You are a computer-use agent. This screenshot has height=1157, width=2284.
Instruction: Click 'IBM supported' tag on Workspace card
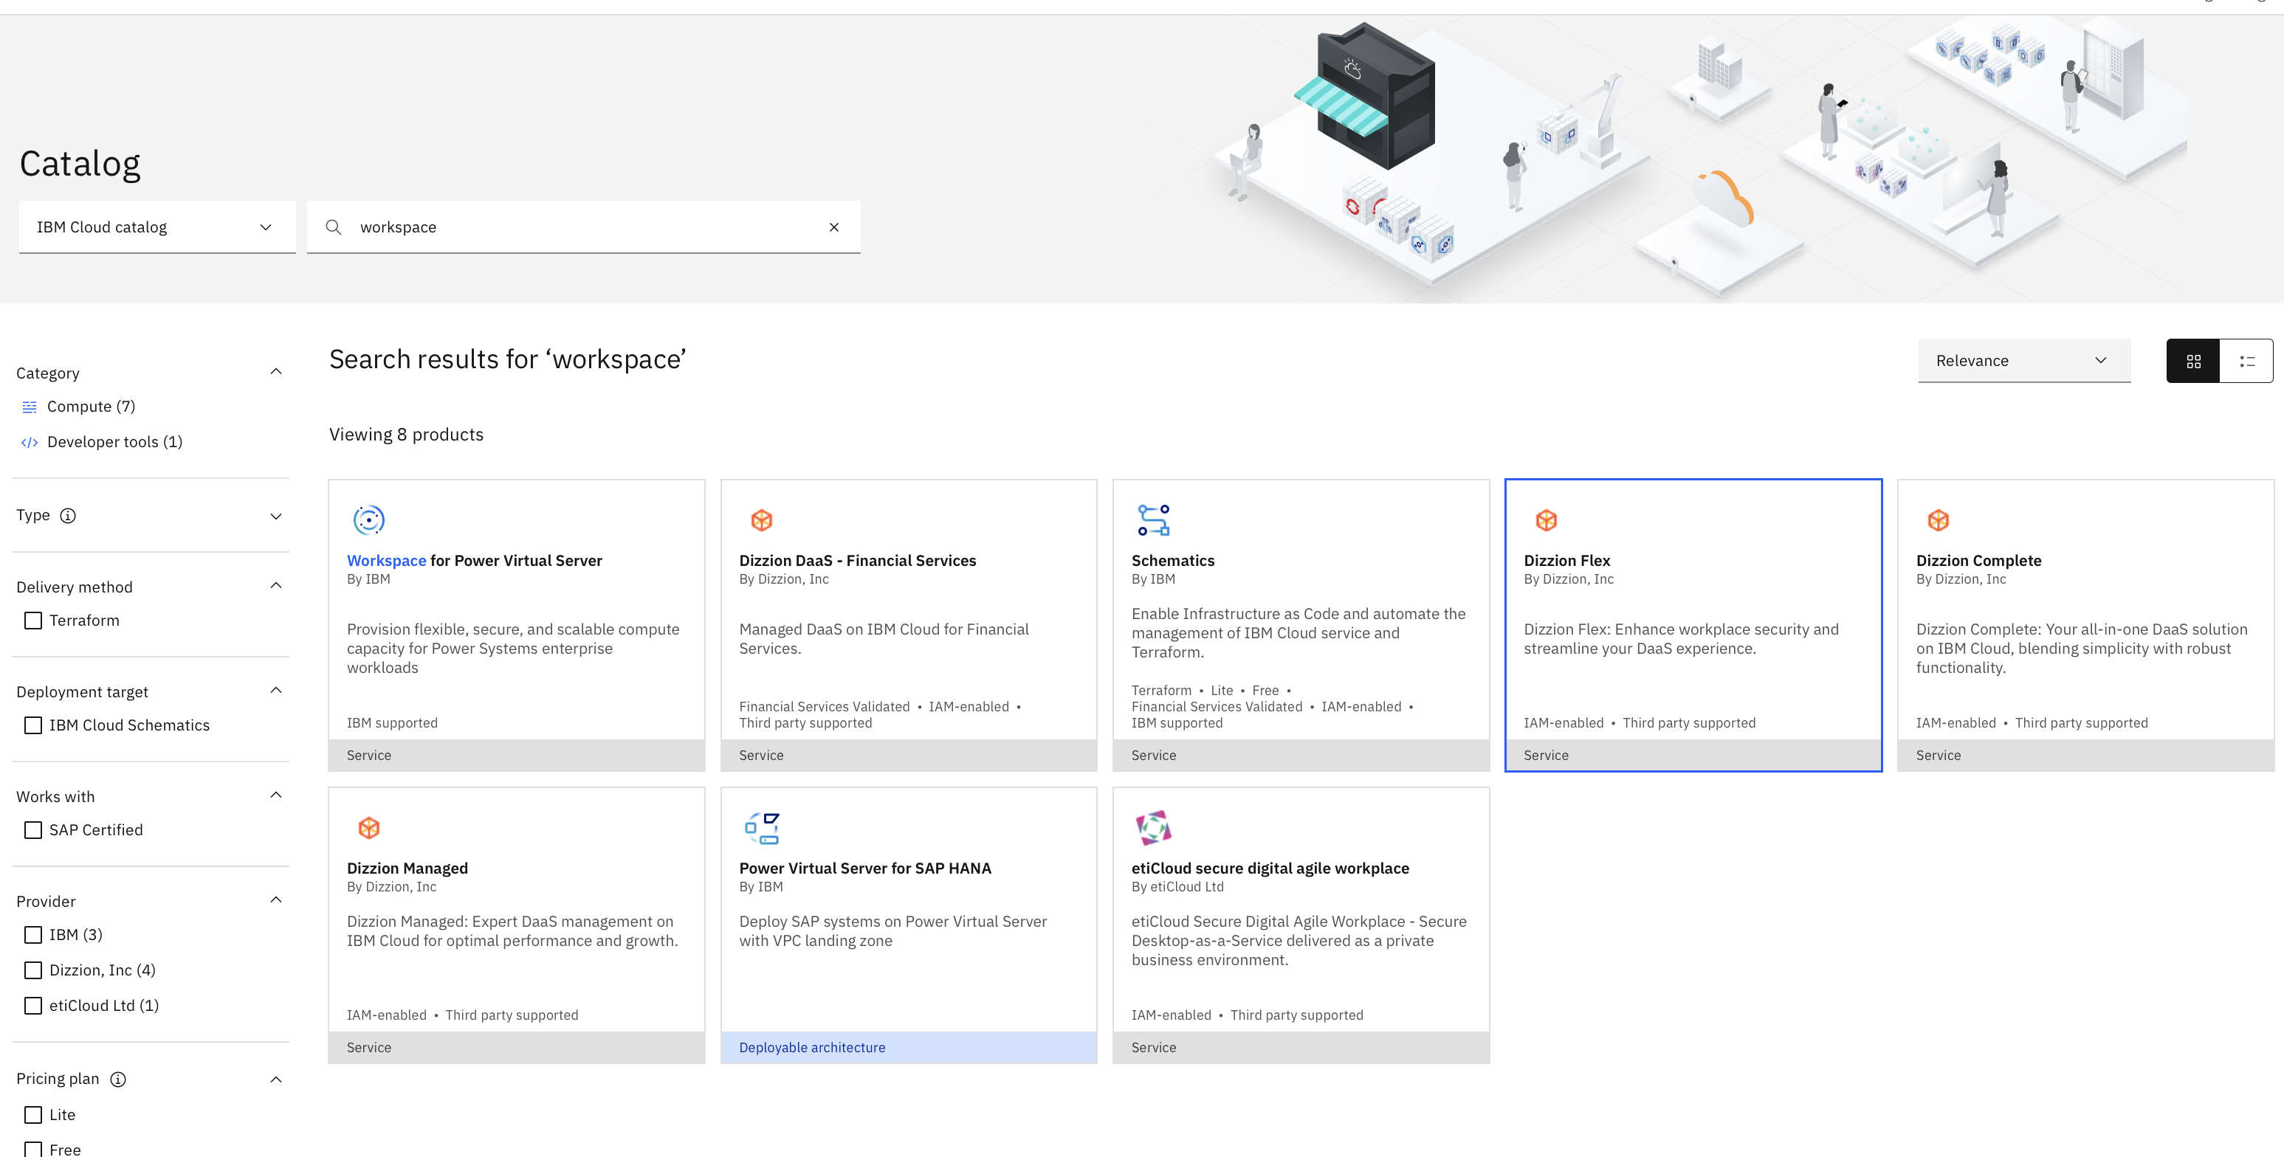coord(392,722)
